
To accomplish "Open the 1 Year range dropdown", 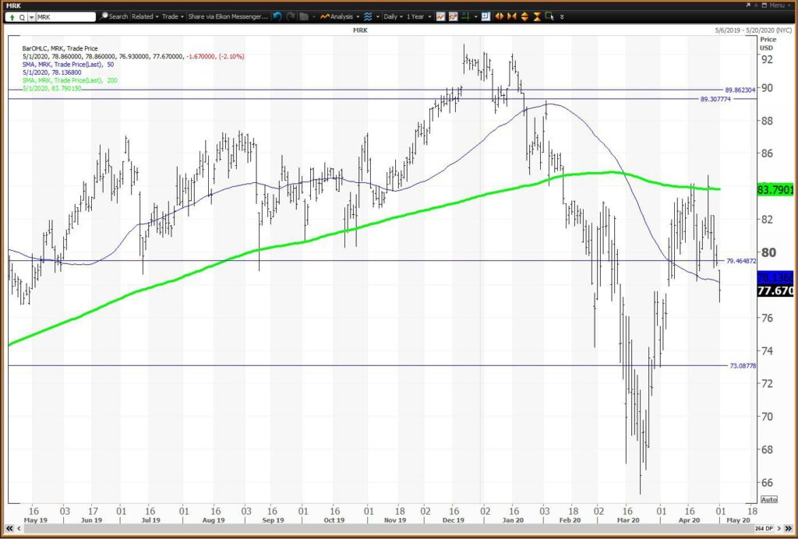I will pyautogui.click(x=418, y=17).
